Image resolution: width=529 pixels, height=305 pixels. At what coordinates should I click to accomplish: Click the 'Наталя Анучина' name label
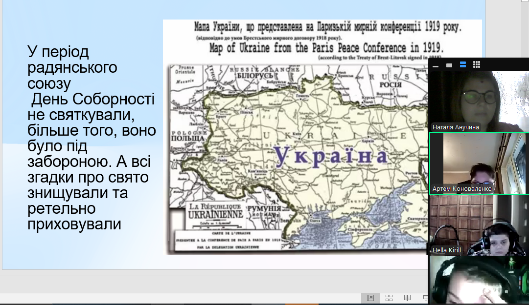(x=456, y=127)
